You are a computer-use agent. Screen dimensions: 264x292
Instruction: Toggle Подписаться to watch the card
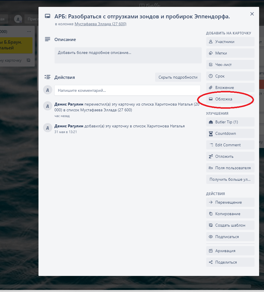(x=230, y=237)
